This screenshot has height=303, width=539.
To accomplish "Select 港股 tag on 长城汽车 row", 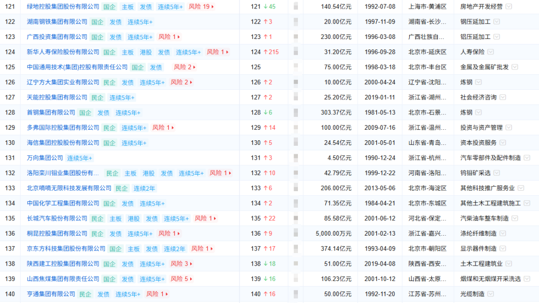I will tap(133, 219).
